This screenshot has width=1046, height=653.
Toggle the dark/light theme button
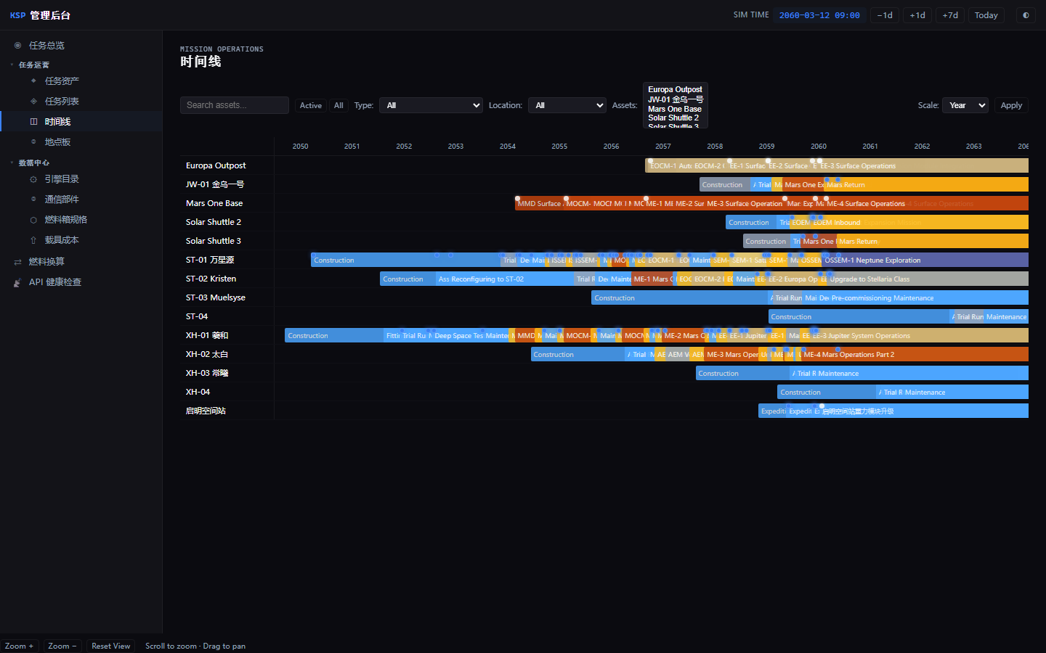[x=1026, y=15]
